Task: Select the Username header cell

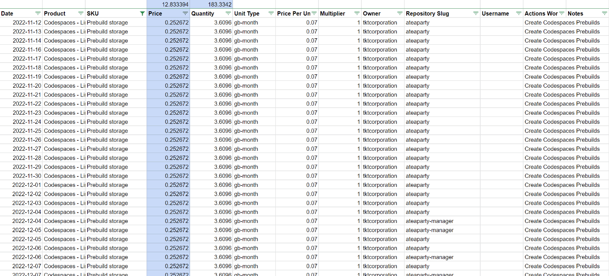Action: tap(502, 13)
